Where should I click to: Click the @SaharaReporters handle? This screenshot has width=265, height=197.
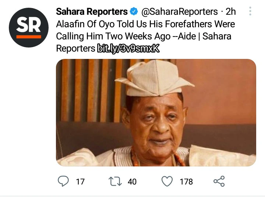(x=180, y=12)
